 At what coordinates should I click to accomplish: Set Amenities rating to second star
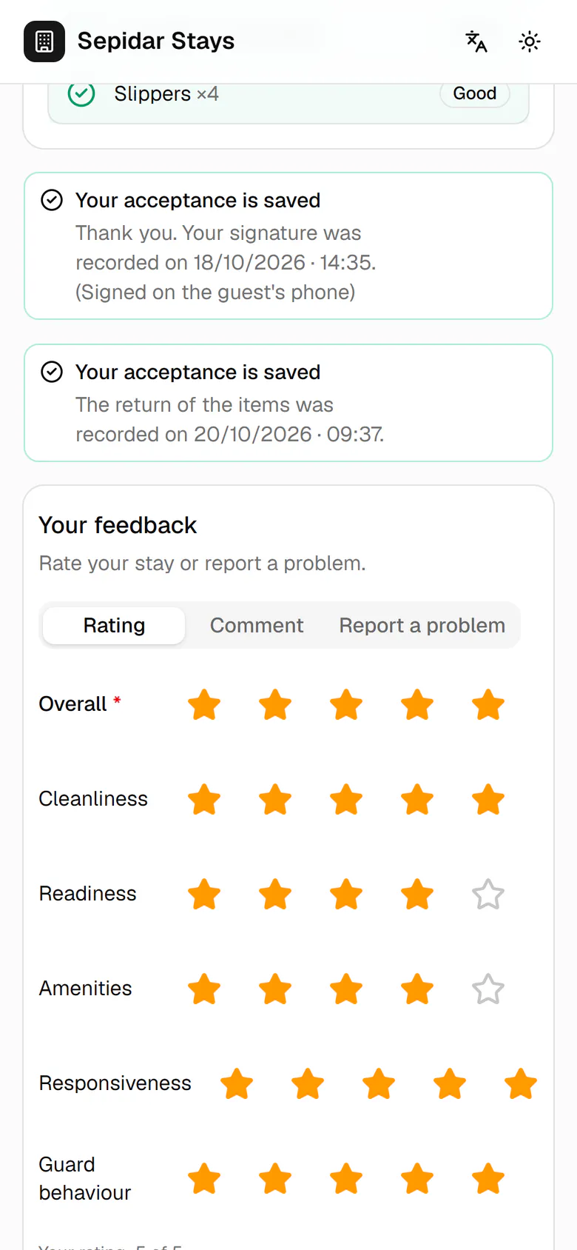(275, 989)
